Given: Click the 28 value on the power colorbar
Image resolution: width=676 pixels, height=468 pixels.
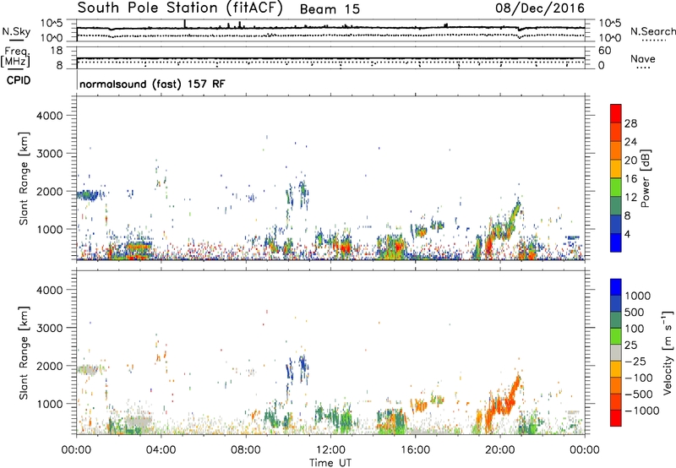Looking at the screenshot, I should coord(630,123).
